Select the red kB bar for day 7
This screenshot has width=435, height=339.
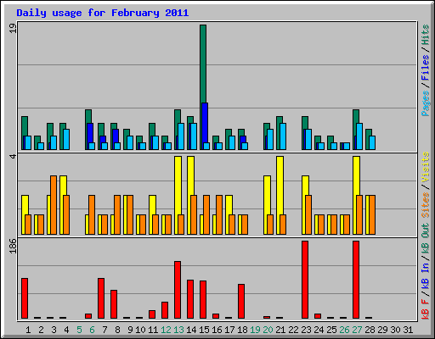(x=101, y=298)
